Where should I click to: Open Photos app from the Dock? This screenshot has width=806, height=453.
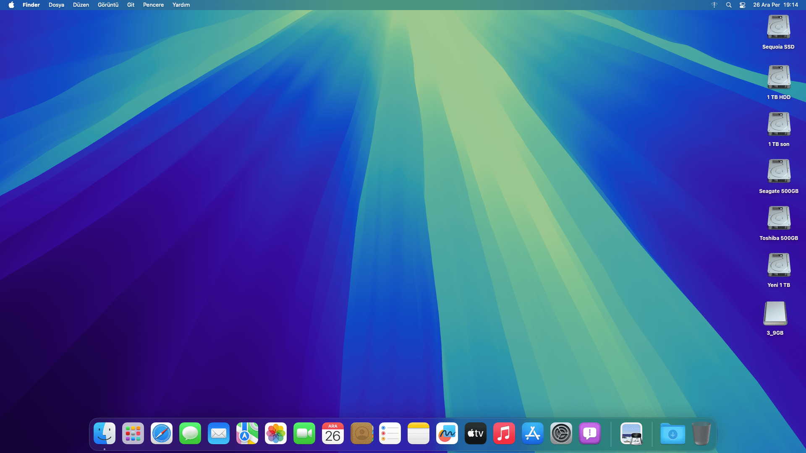click(x=276, y=433)
